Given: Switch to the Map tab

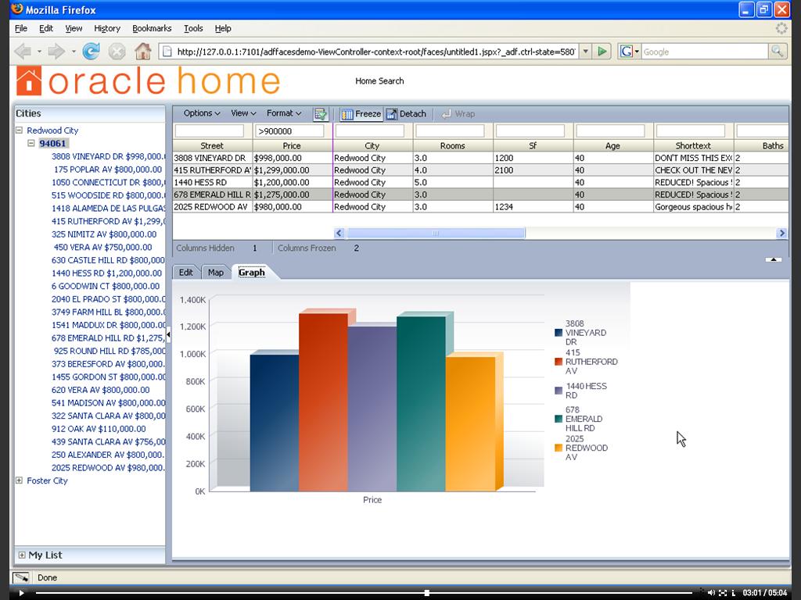Looking at the screenshot, I should [x=216, y=272].
